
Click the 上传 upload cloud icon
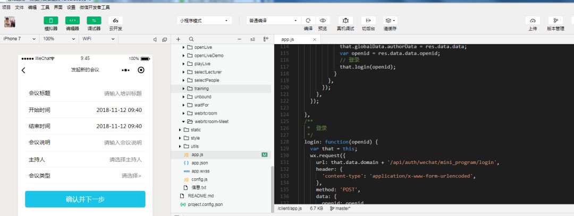533,21
